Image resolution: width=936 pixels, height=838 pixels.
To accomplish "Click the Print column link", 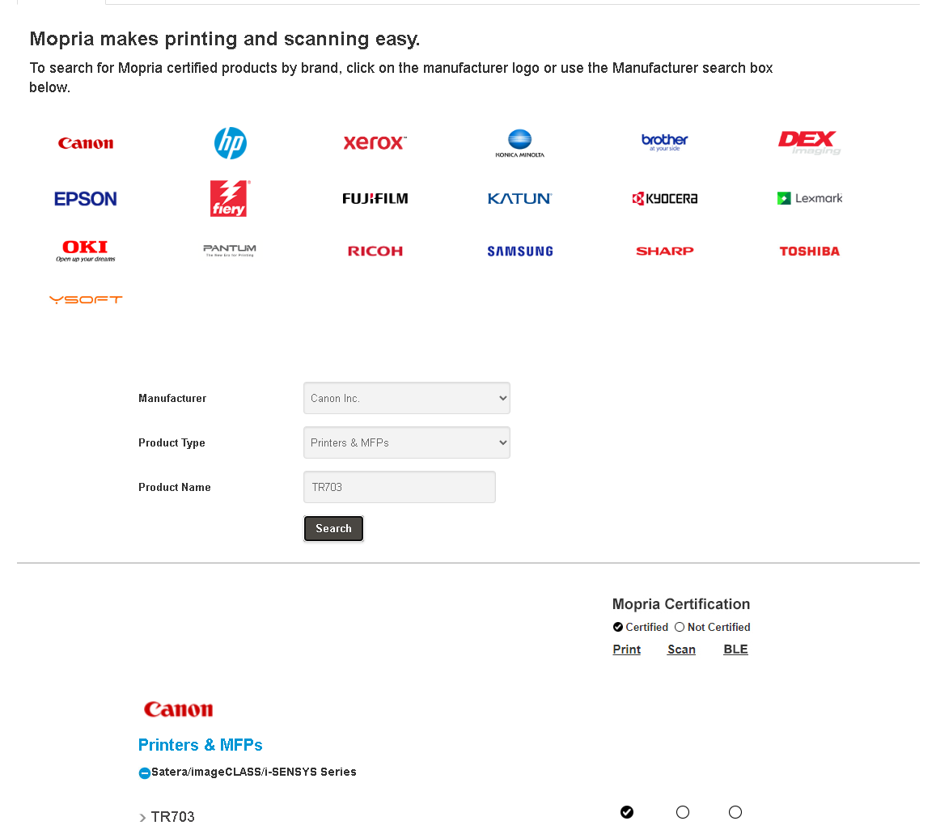I will [627, 650].
